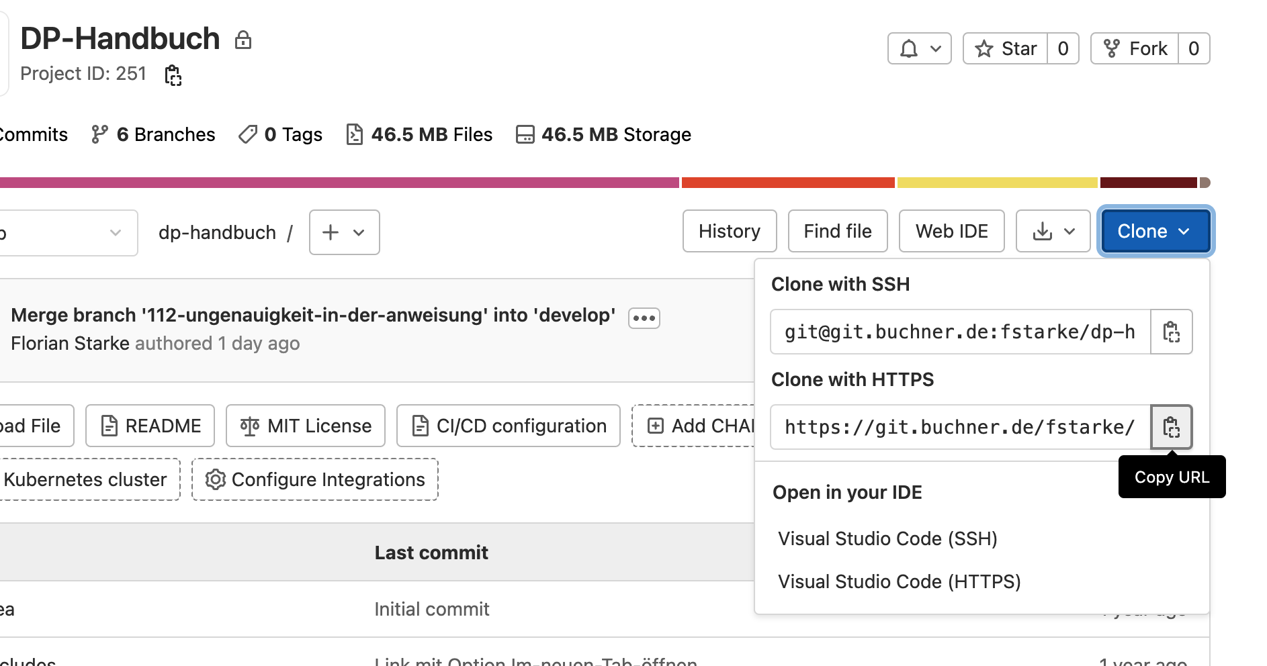Open the CI/CD configuration file

(x=508, y=426)
